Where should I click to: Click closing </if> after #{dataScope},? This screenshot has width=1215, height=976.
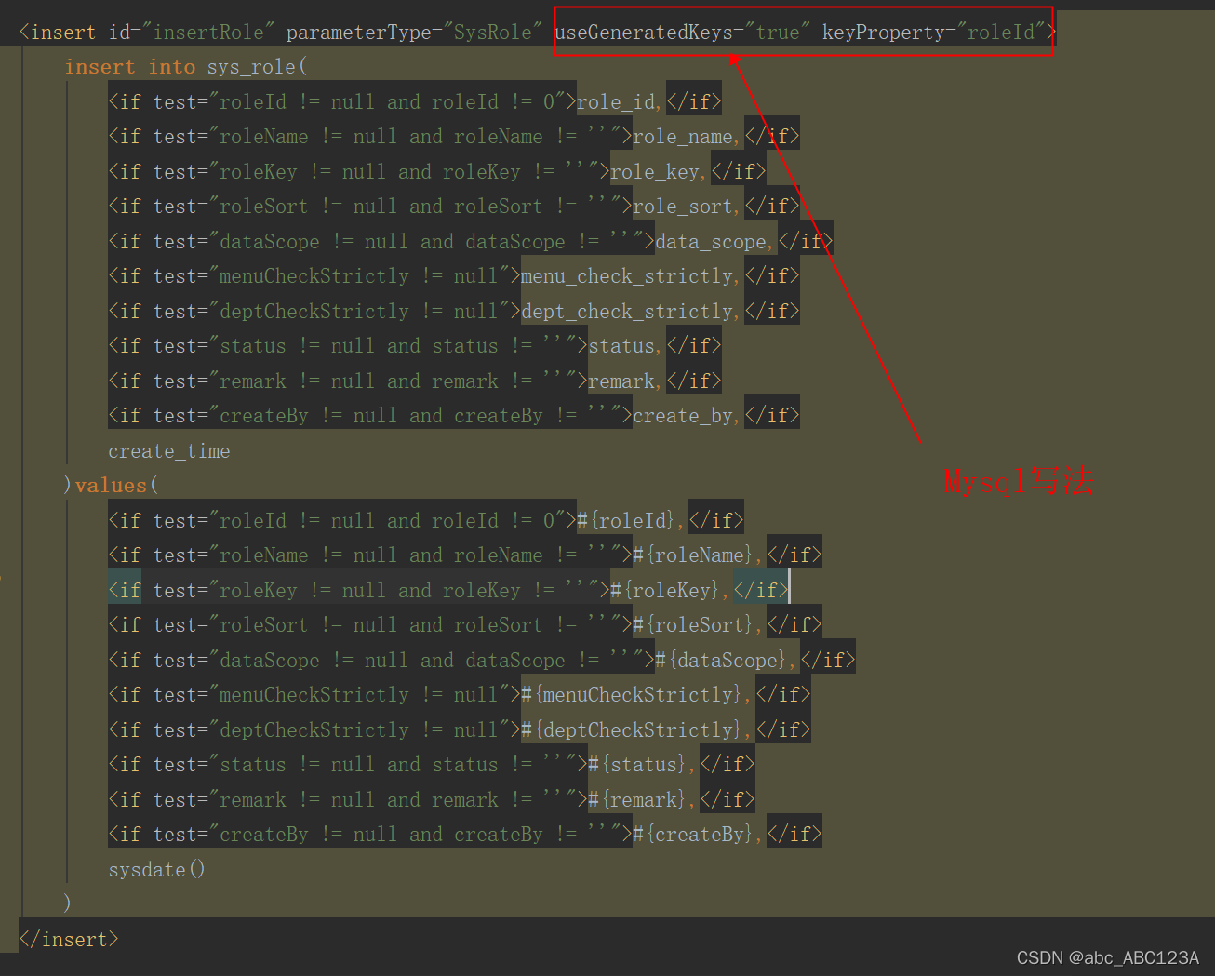tap(828, 661)
